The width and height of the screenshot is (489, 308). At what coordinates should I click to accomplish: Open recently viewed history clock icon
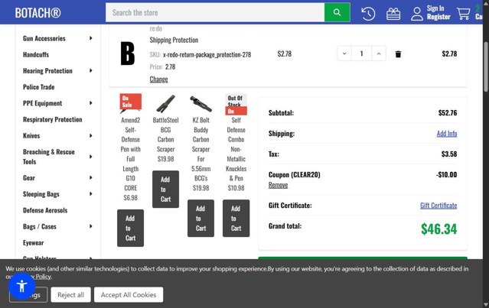coord(368,14)
